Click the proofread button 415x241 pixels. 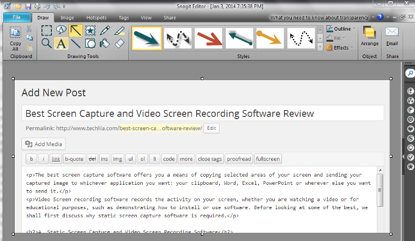point(239,159)
